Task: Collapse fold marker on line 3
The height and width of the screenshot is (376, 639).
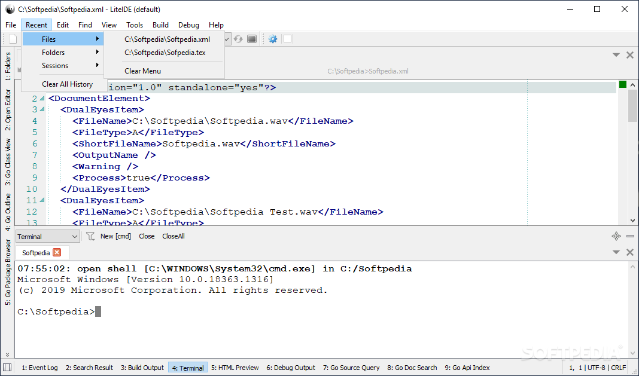Action: 42,109
